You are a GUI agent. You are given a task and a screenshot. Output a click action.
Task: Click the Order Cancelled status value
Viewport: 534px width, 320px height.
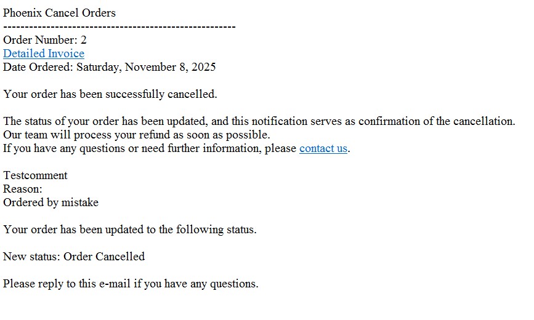point(104,257)
